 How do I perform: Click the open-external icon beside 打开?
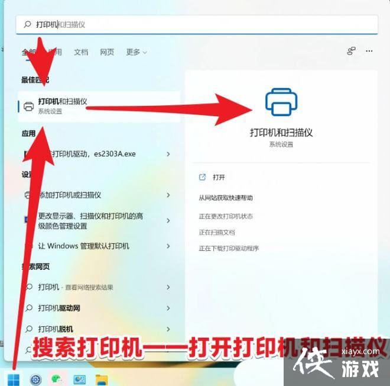click(202, 177)
